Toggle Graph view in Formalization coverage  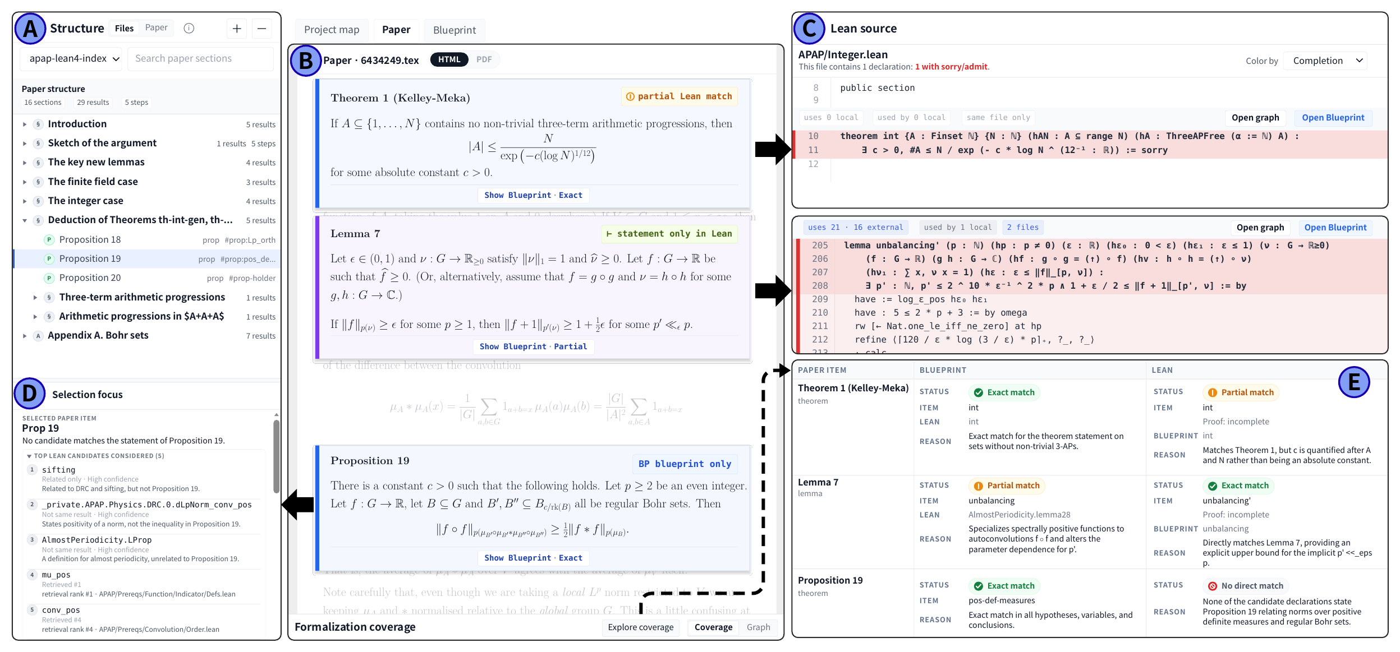(758, 627)
